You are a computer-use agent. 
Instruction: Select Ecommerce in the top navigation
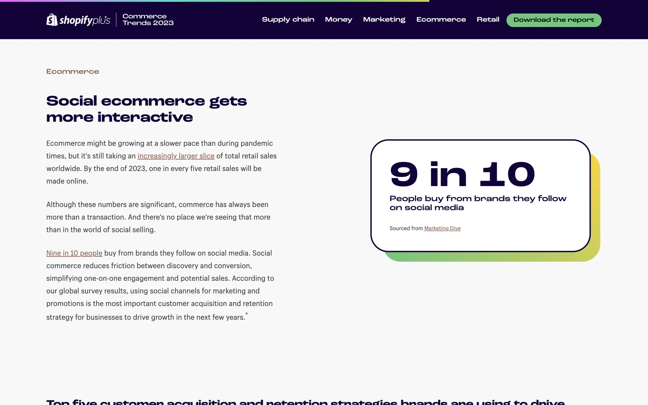[441, 20]
